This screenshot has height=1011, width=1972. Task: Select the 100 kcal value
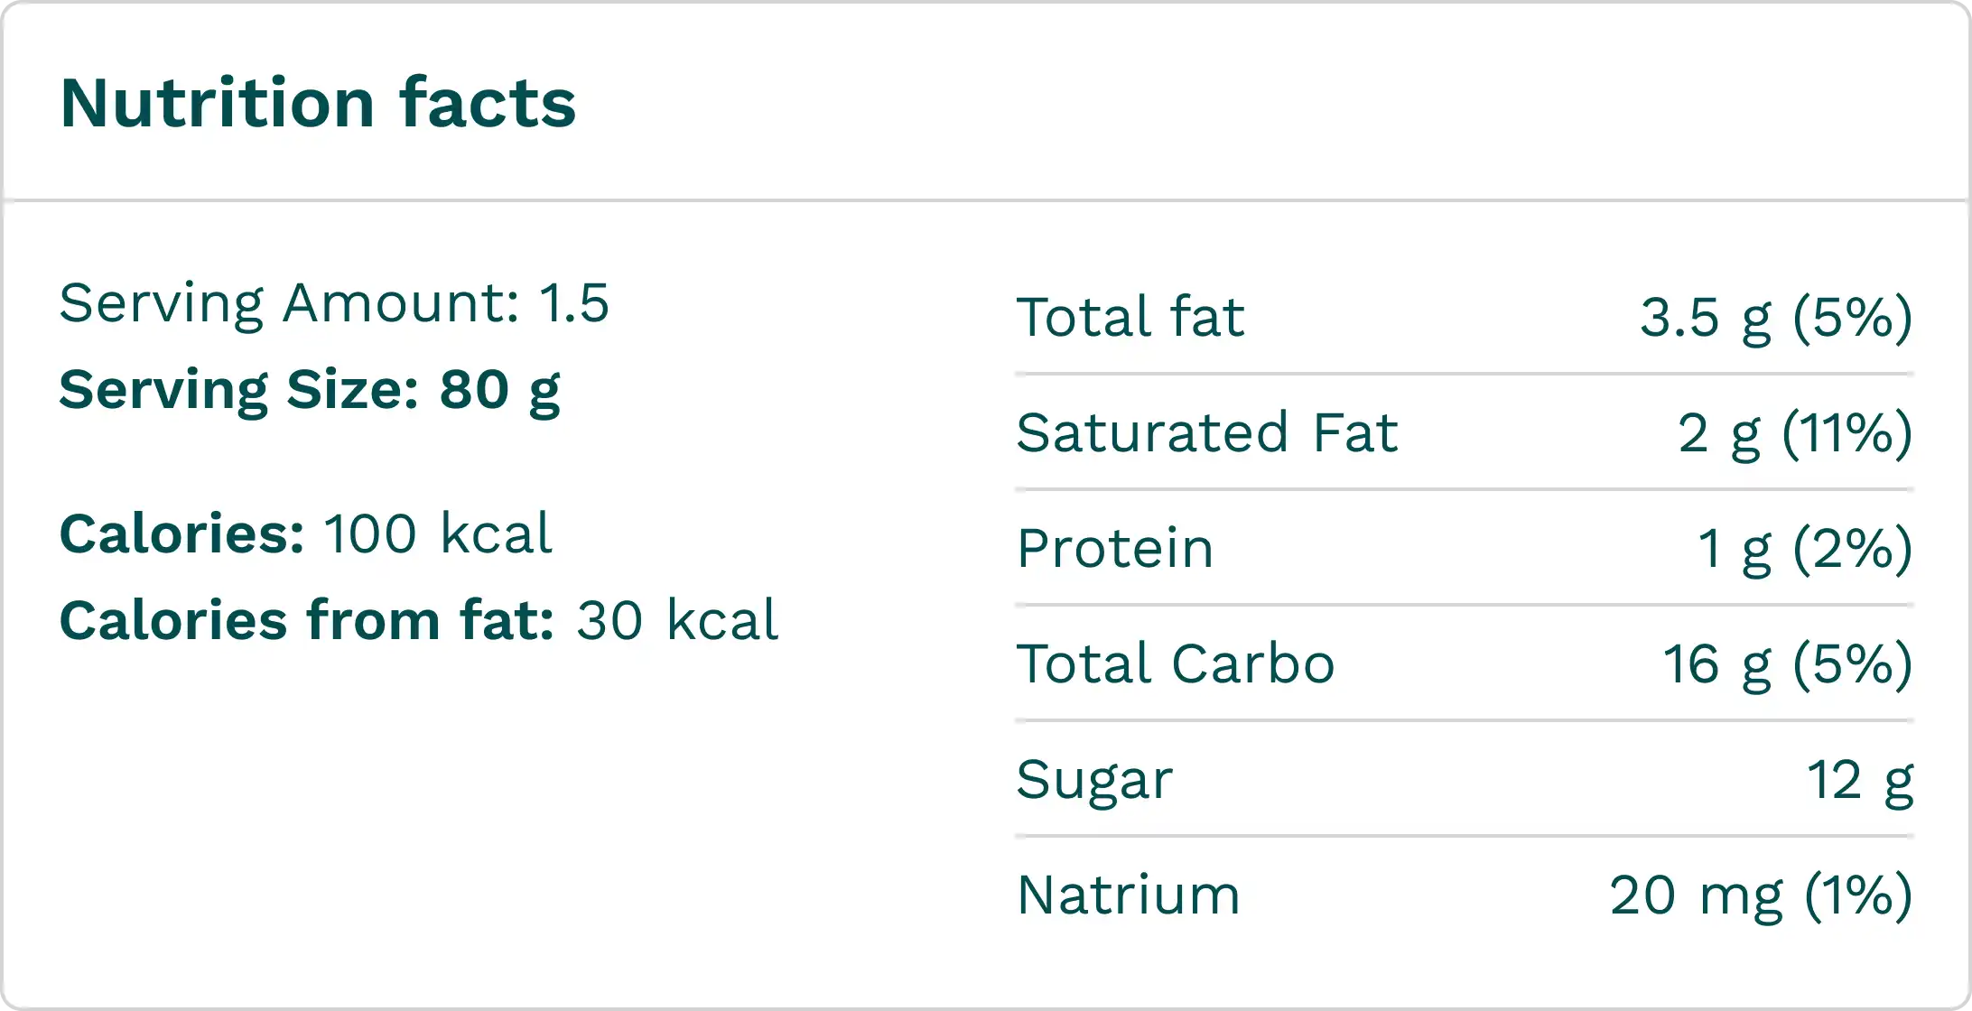[438, 533]
